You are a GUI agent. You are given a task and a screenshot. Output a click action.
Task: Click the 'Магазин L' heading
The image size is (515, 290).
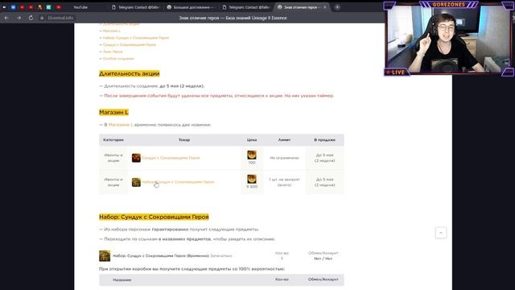pos(113,113)
